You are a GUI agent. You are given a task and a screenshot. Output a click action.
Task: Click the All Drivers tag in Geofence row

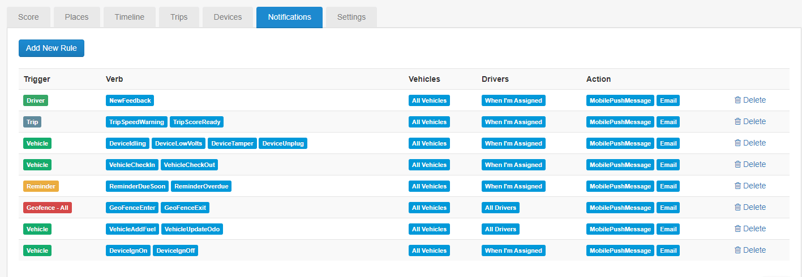pyautogui.click(x=500, y=208)
